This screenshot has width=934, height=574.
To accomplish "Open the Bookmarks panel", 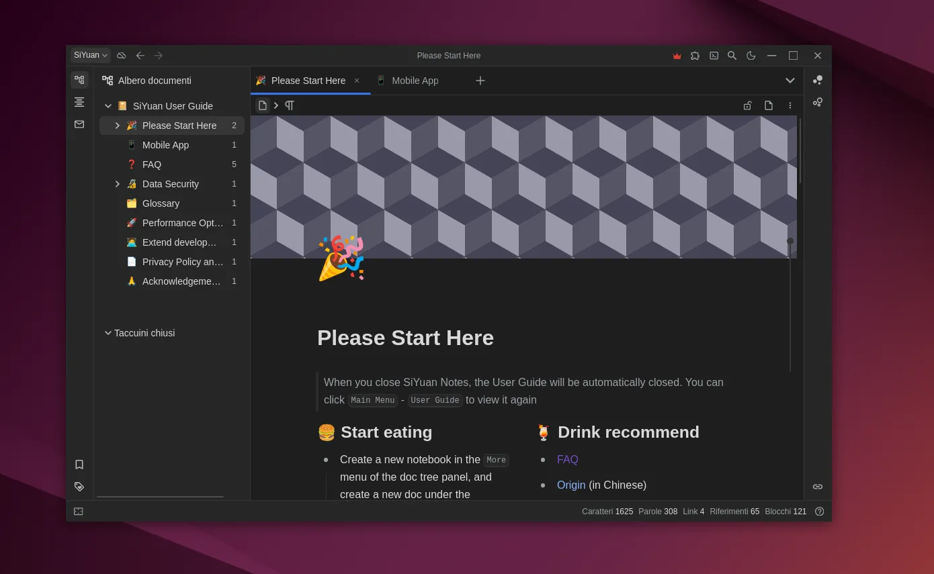I will [79, 465].
